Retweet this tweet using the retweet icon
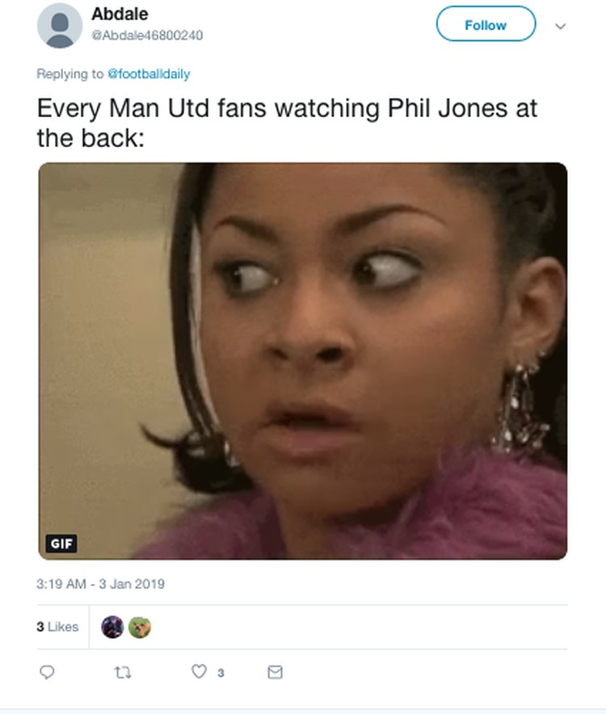The width and height of the screenshot is (606, 714). pyautogui.click(x=123, y=672)
